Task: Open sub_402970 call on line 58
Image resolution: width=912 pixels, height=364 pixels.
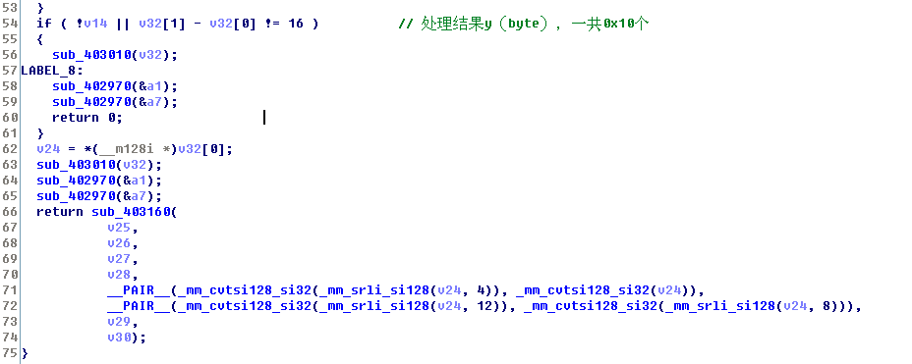Action: (91, 86)
